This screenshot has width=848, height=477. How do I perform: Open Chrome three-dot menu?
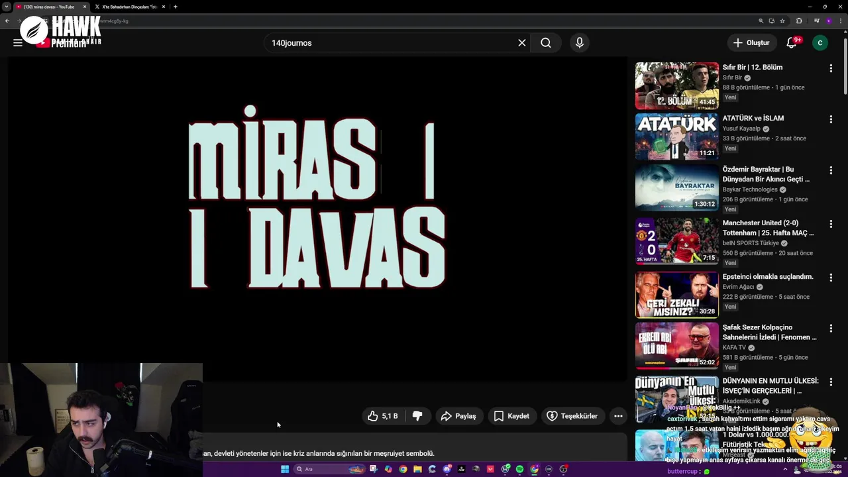[841, 21]
